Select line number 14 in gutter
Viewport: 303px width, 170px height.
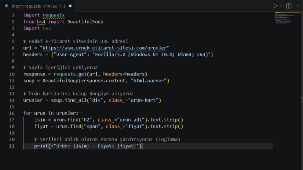(x=12, y=100)
